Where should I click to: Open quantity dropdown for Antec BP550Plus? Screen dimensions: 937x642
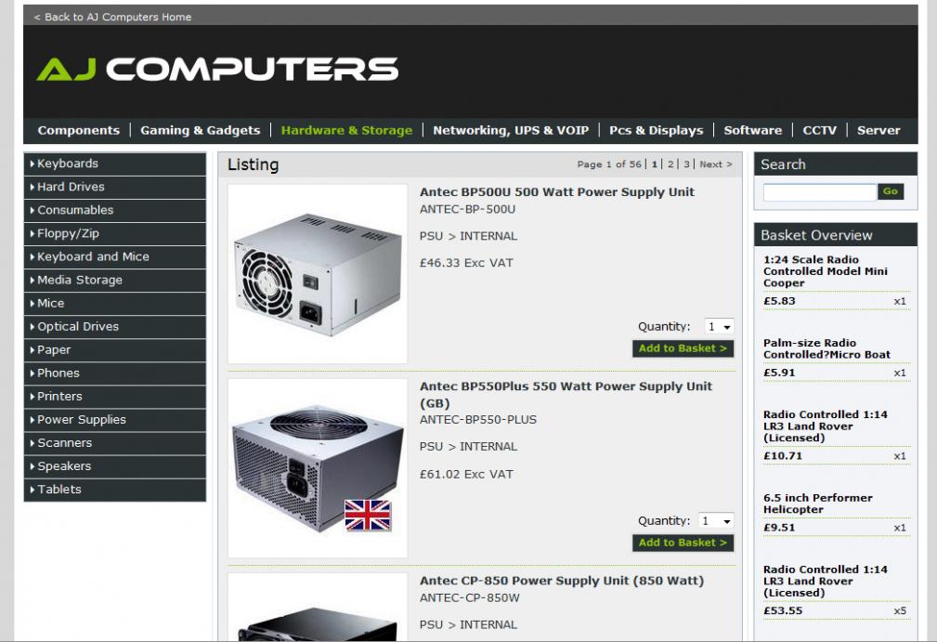pyautogui.click(x=716, y=520)
